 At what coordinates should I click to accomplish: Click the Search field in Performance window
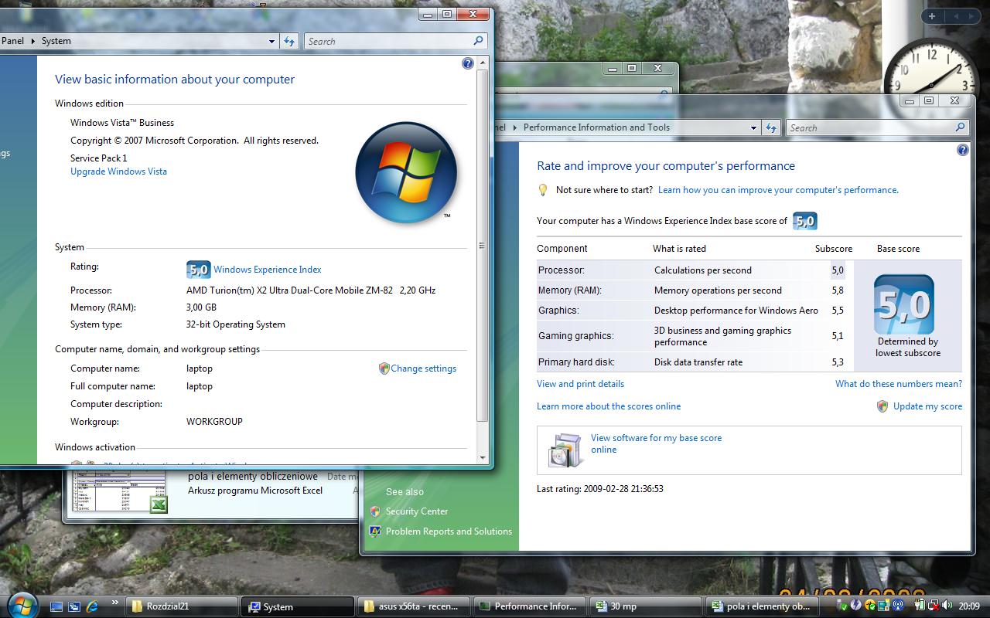point(870,127)
